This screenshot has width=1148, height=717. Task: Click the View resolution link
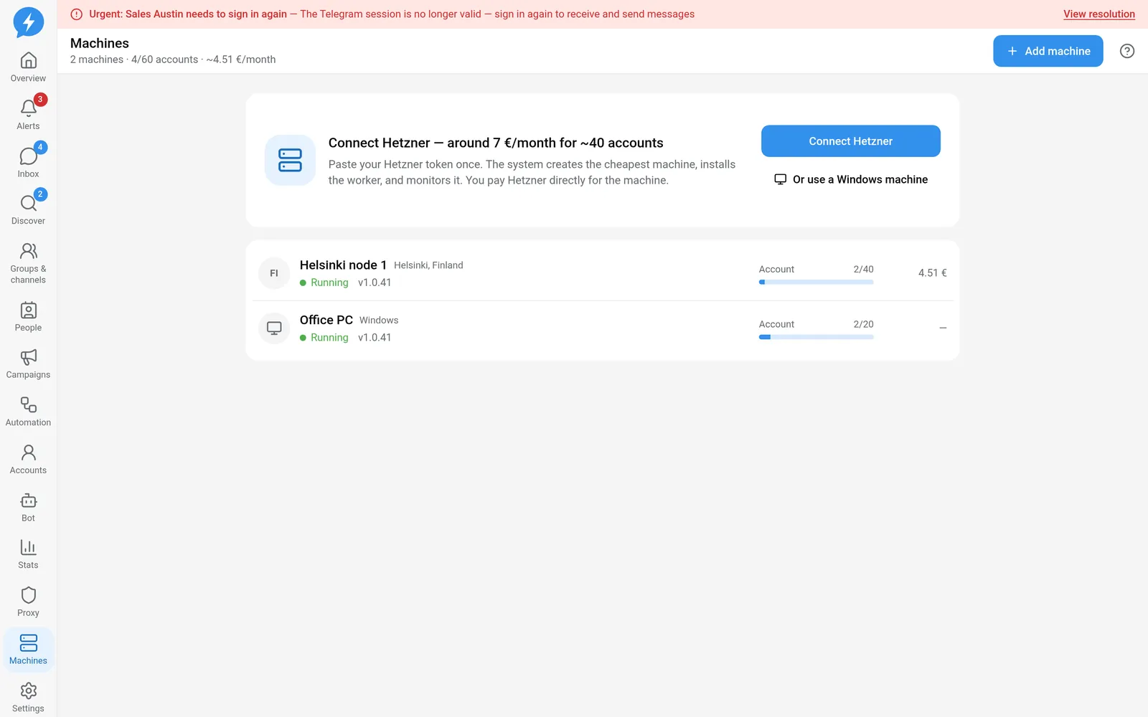tap(1099, 14)
